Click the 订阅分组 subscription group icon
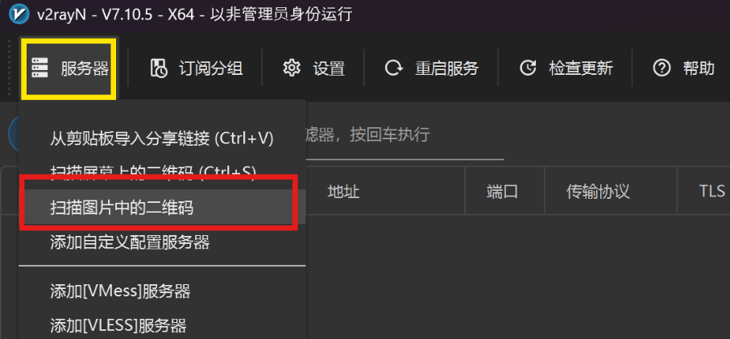The width and height of the screenshot is (730, 339). tap(158, 68)
